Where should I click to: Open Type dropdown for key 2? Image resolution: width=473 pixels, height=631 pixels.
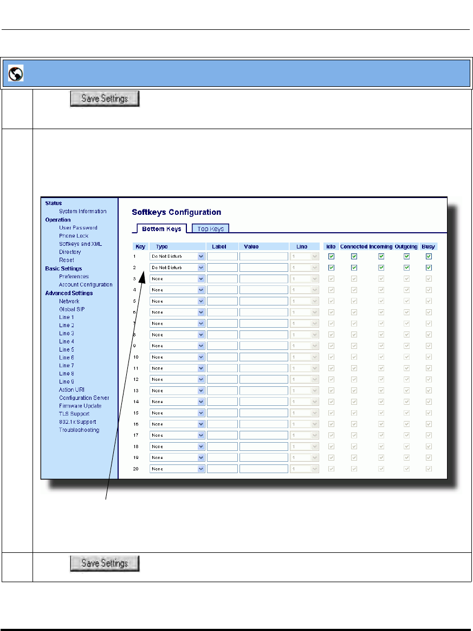click(177, 267)
